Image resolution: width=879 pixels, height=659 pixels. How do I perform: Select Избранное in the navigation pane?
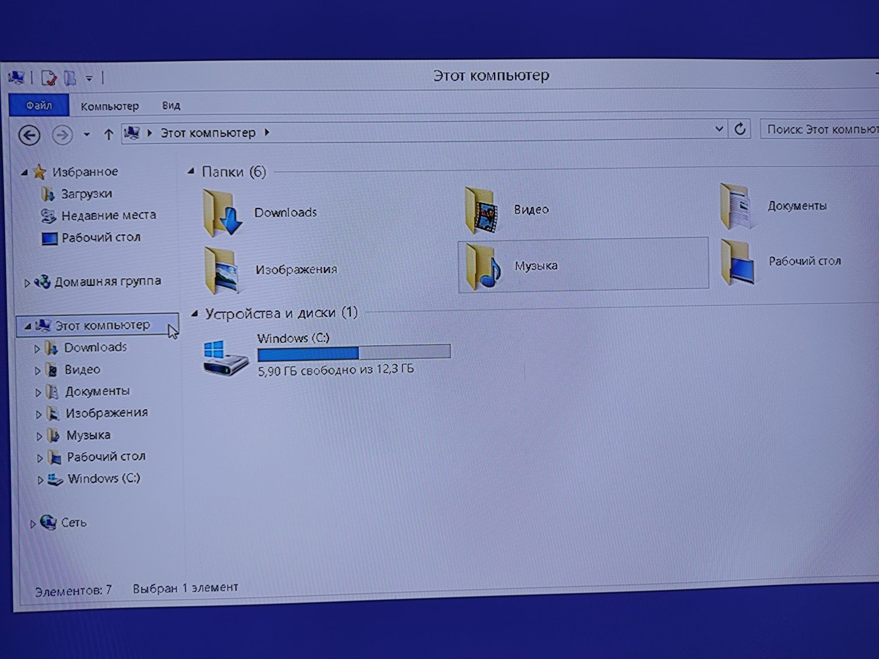click(85, 172)
